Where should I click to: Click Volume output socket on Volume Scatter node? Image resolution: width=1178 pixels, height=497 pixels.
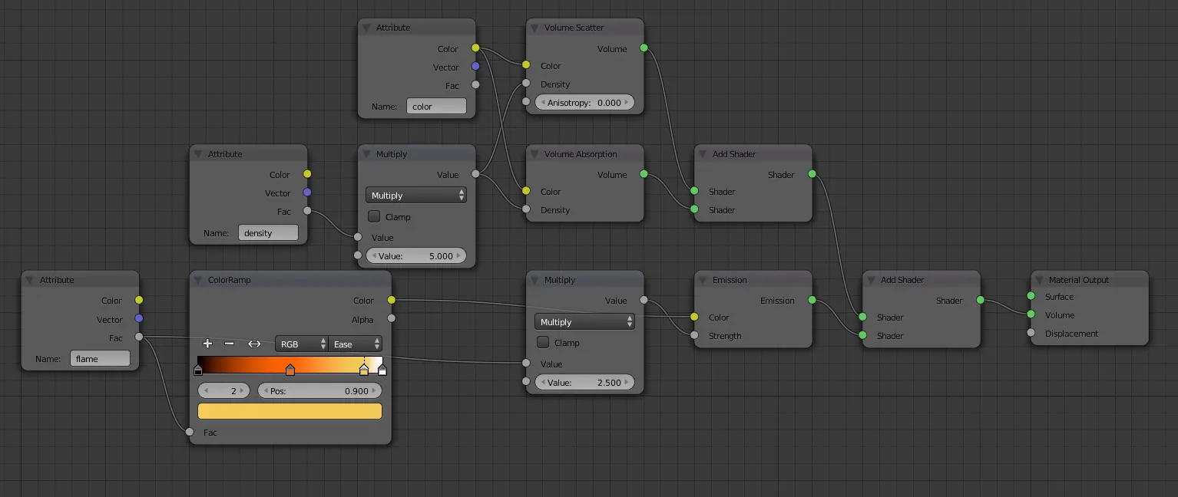tap(644, 48)
